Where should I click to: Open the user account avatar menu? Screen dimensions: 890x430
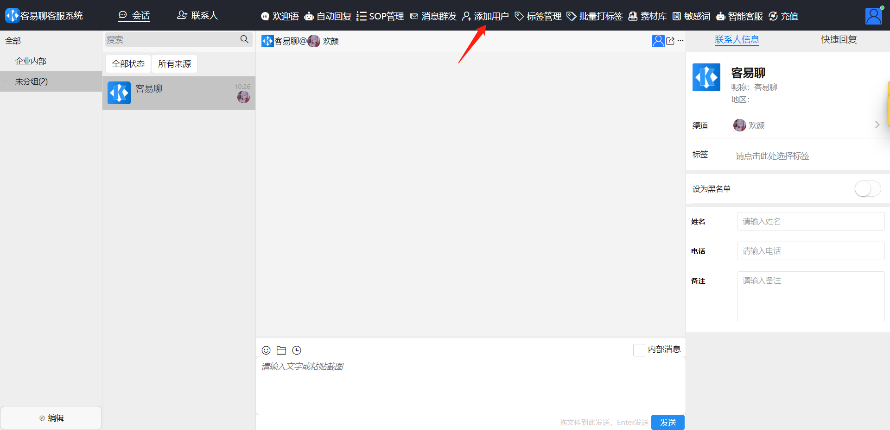tap(874, 16)
